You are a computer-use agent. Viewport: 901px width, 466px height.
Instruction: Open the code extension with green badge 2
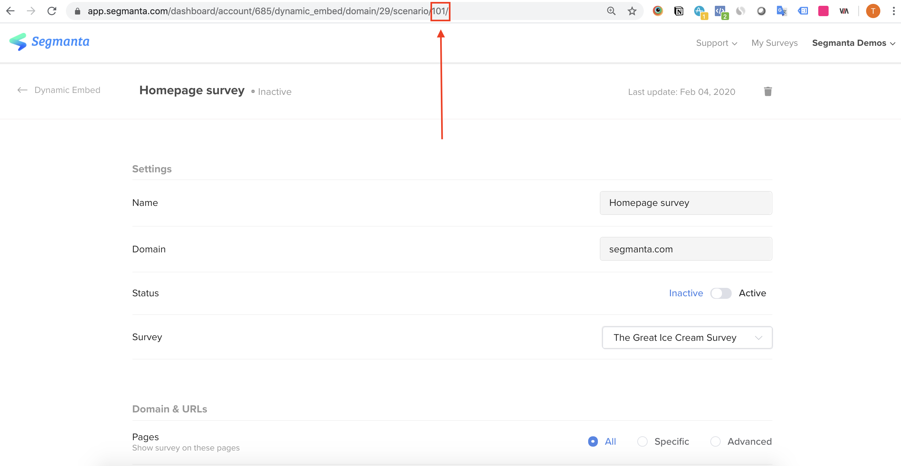tap(721, 12)
